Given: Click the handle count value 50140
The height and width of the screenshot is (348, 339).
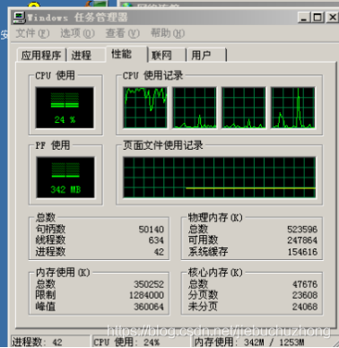Looking at the screenshot, I should [x=152, y=230].
